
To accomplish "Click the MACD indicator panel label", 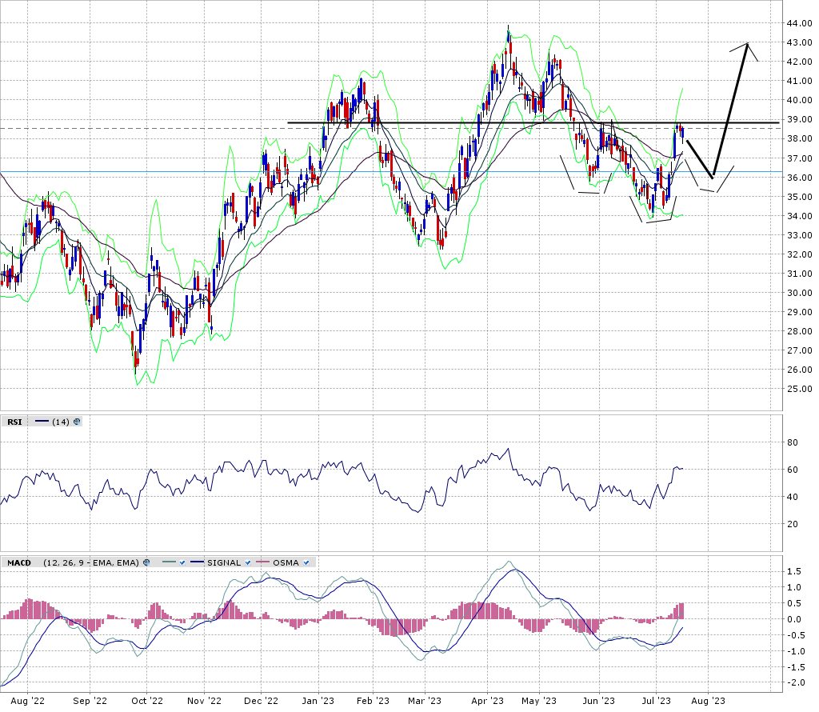I will 18,562.
